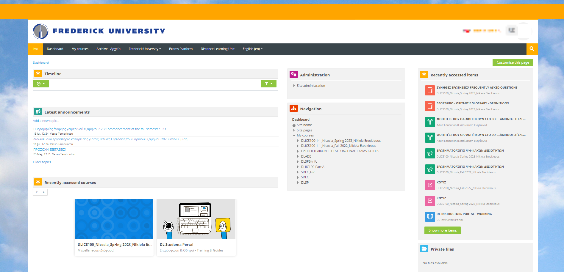Viewport: 564px width, 272px height.
Task: Open quiz icon for Fall 2022 ΚΟΥΙΖ
Action: (430, 185)
